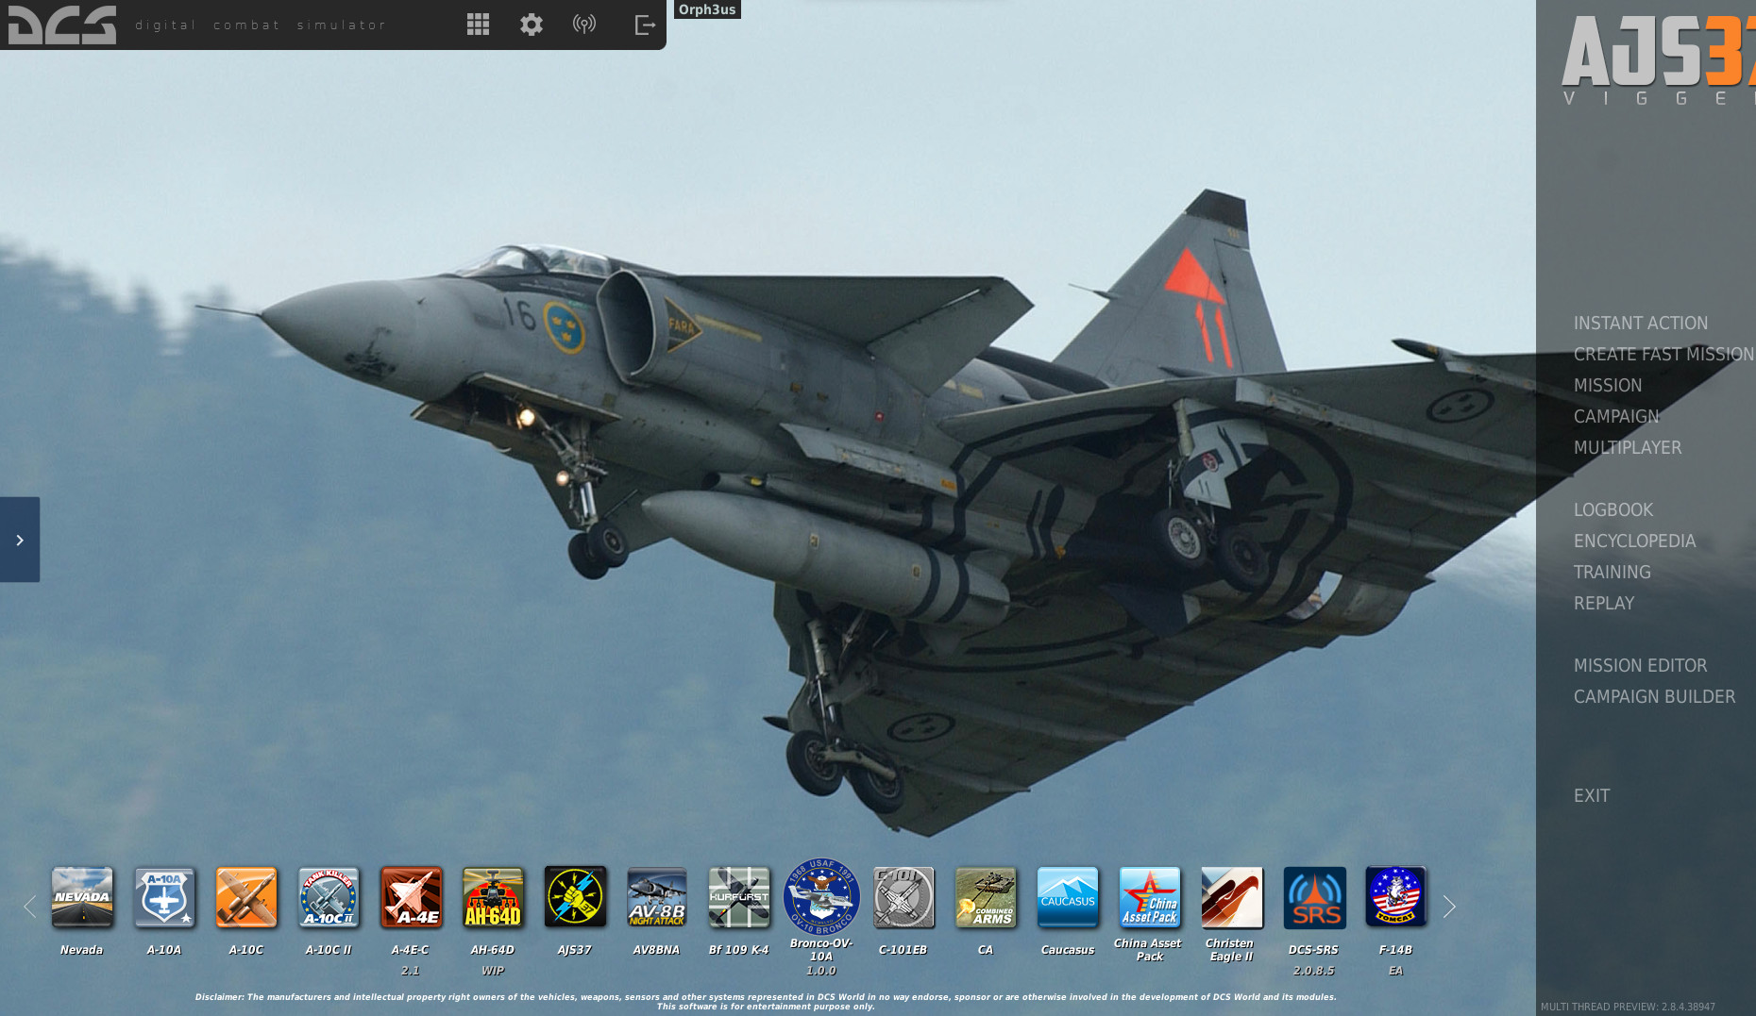Open the Multiplayer menu item

coord(1627,448)
